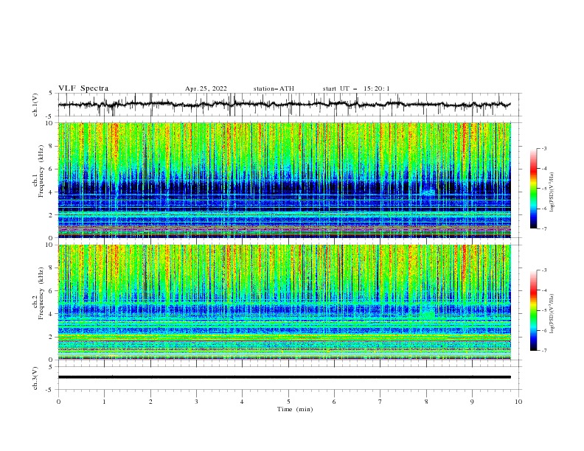Click the ch.2 "Frequency (kHz)" axis label
This screenshot has height=451, width=584.
(x=41, y=293)
